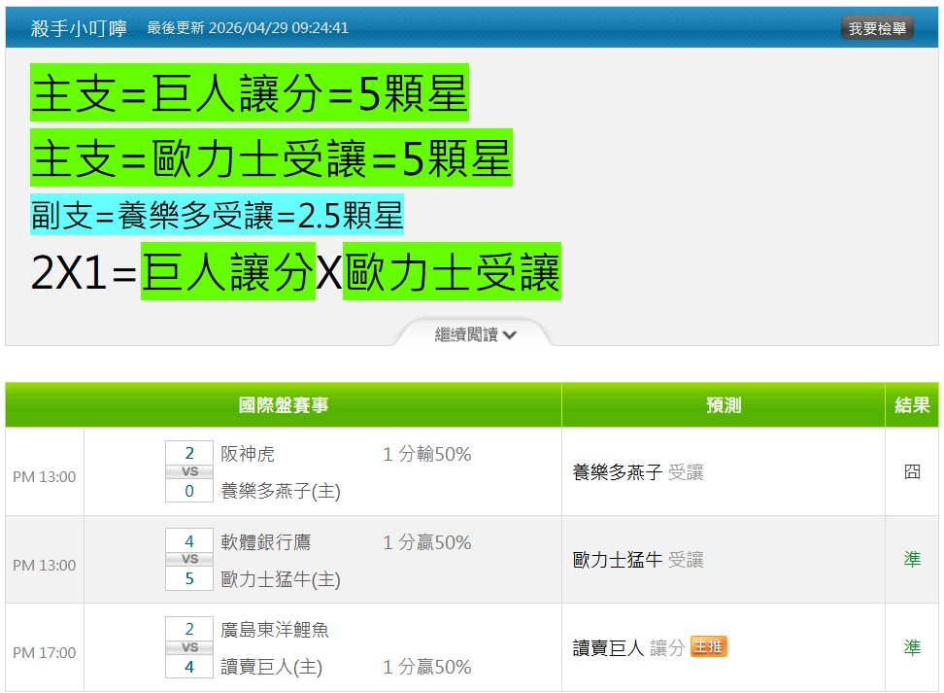Viewport: 944px width, 693px height.
Task: Expand the 繼續閱讀 continue reading toggle
Action: click(x=475, y=334)
